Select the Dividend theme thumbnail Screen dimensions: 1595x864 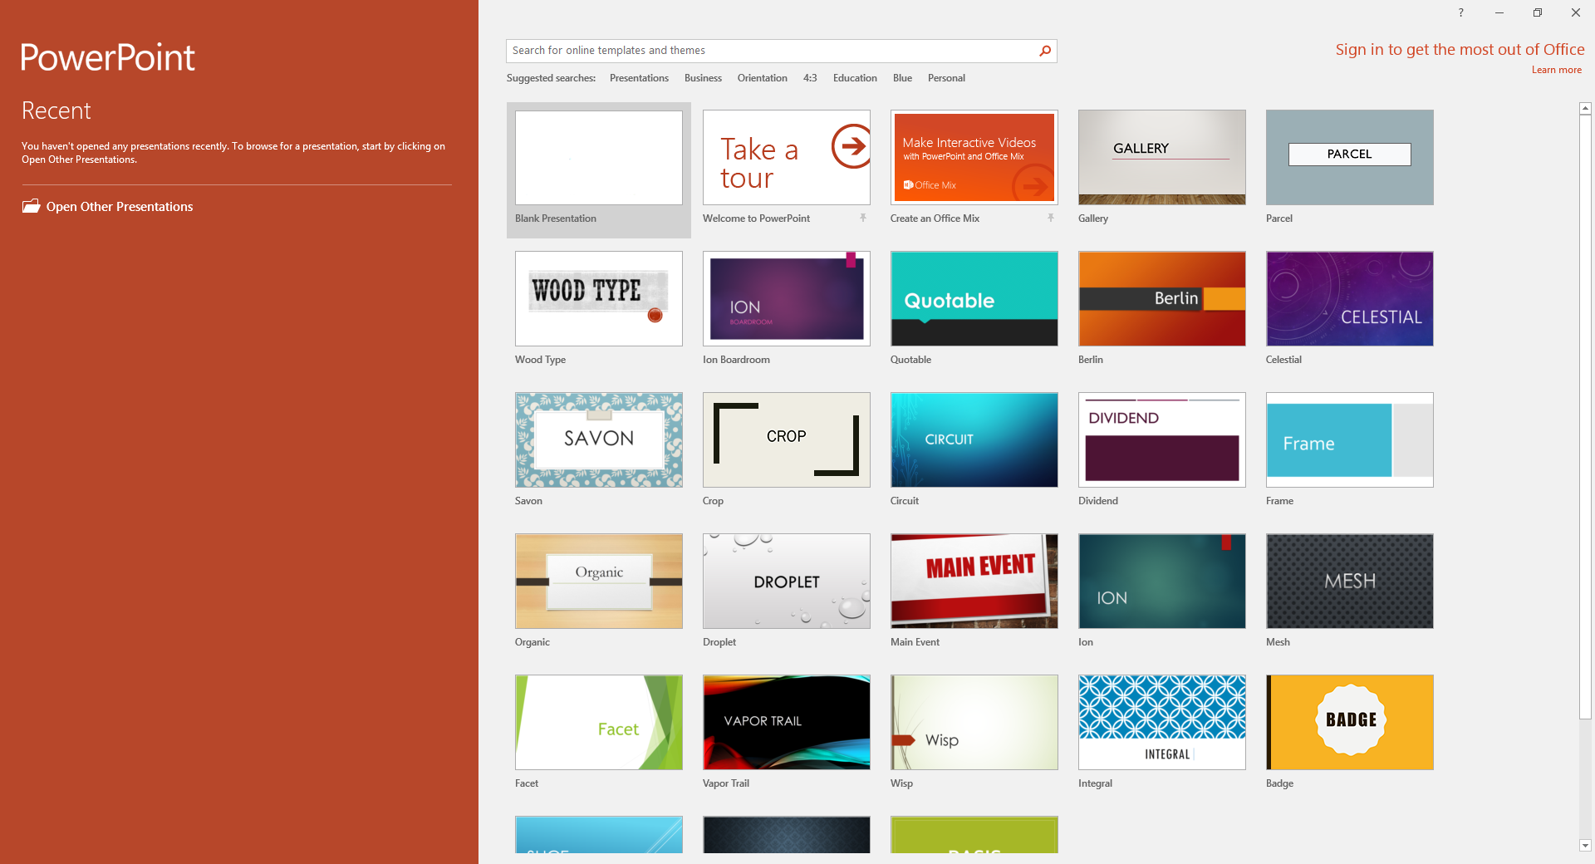point(1162,440)
